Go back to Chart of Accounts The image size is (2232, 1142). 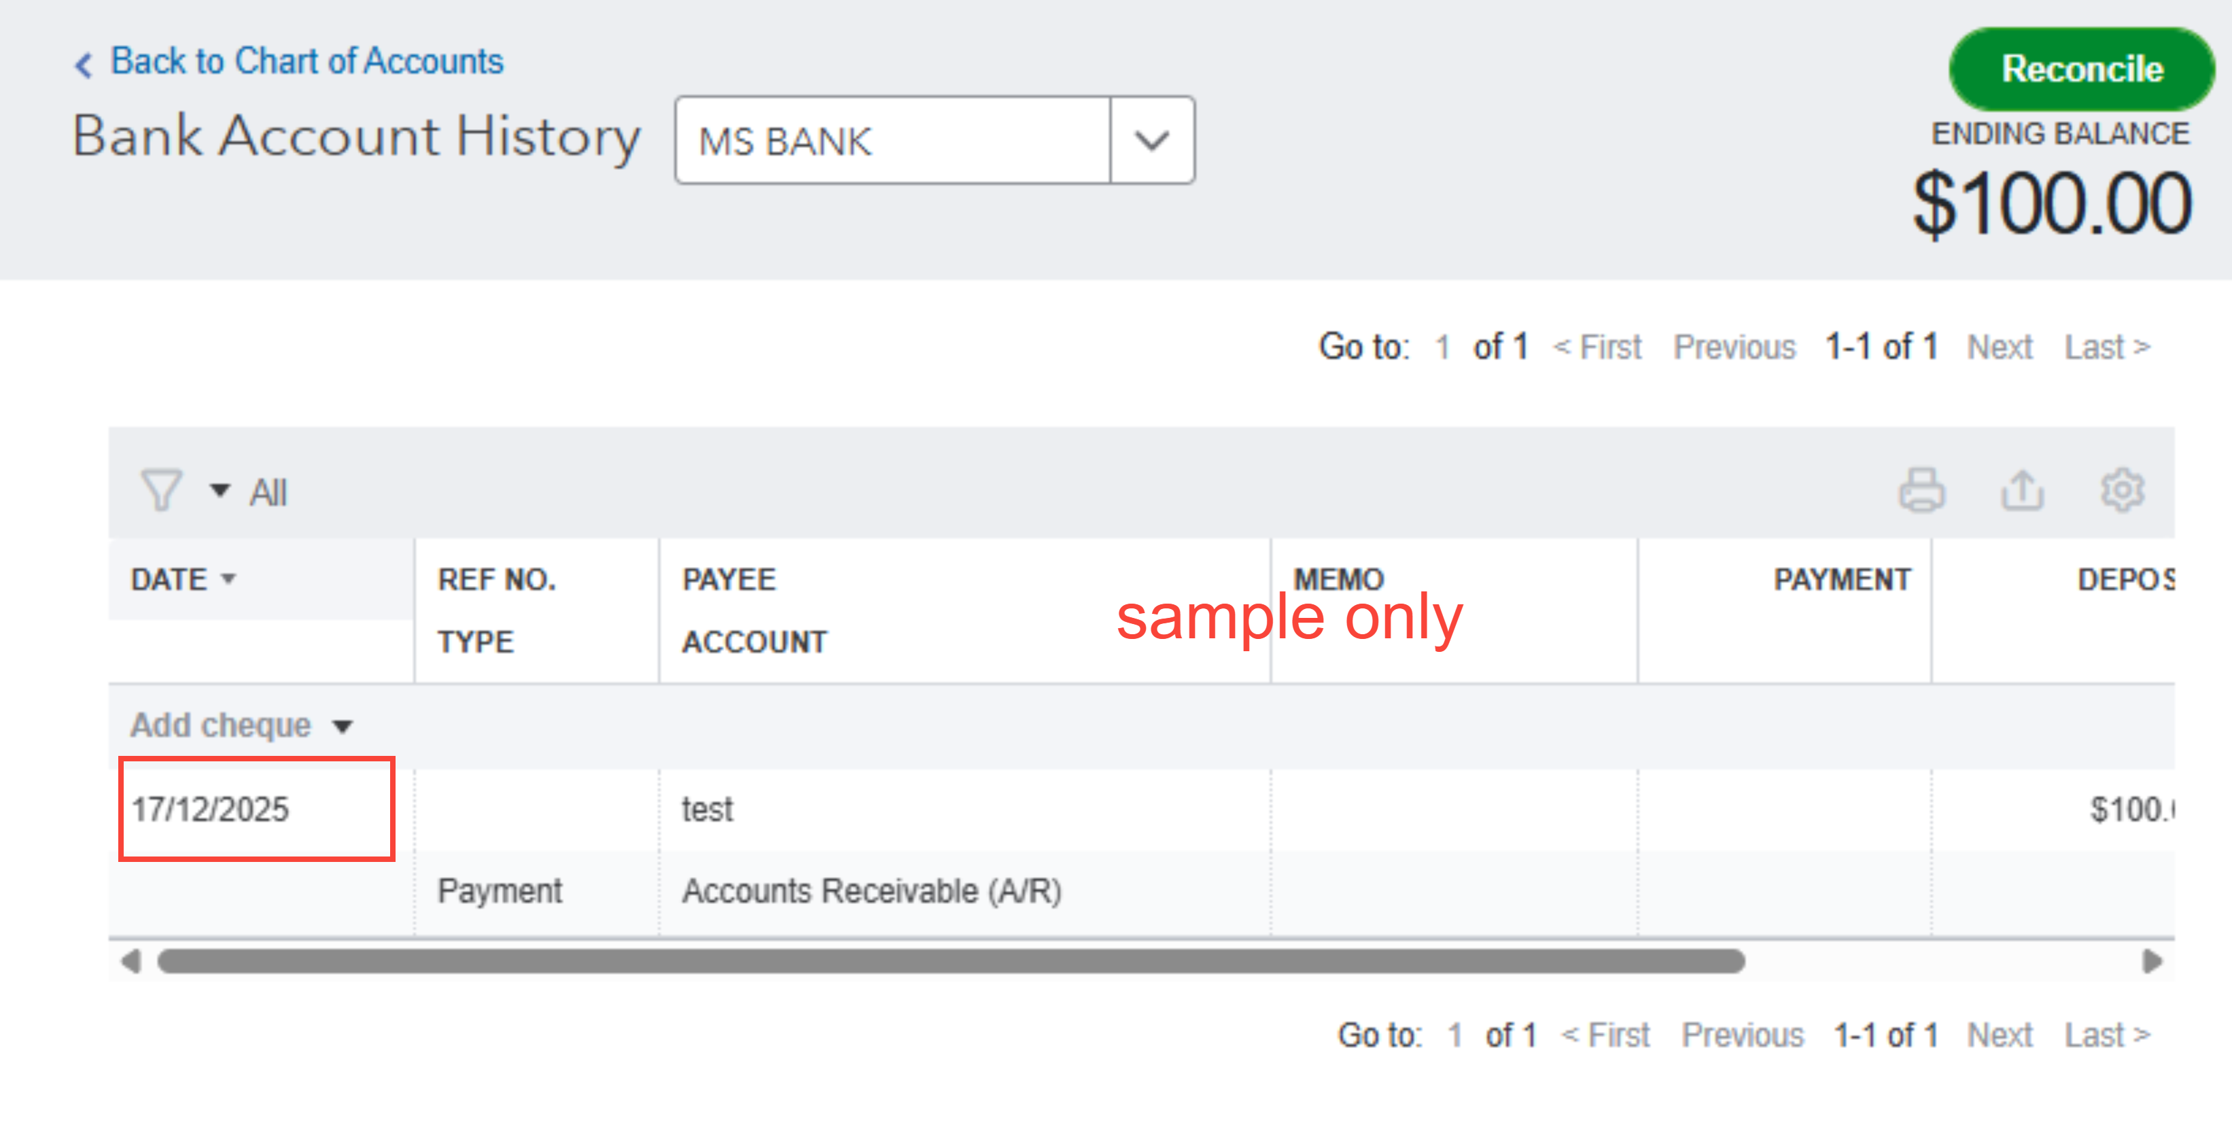307,62
